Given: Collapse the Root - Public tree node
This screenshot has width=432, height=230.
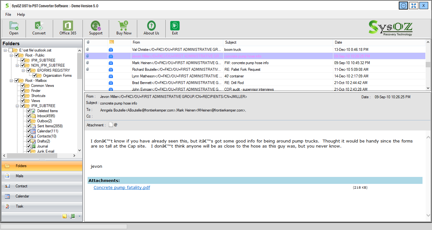Looking at the screenshot, I should (11, 55).
